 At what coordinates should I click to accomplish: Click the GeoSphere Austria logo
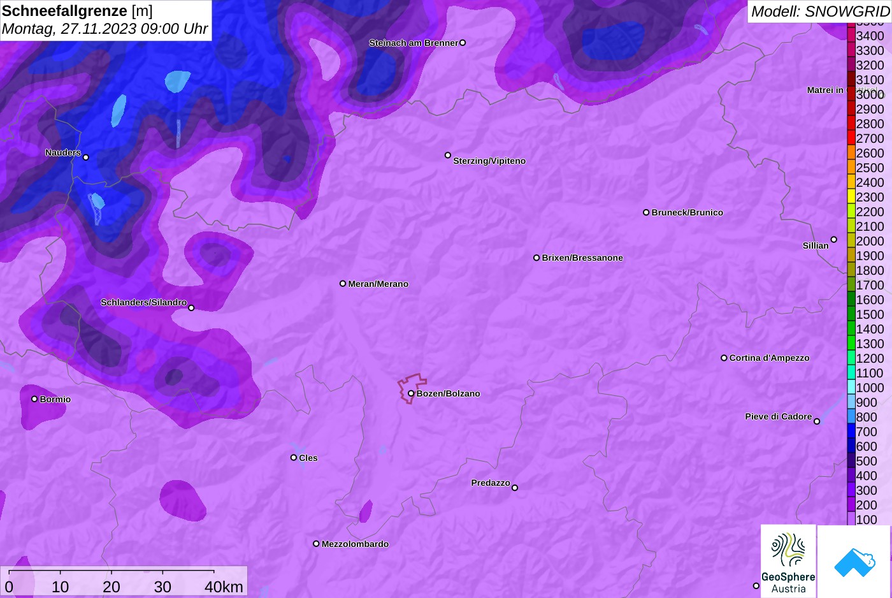click(x=788, y=562)
